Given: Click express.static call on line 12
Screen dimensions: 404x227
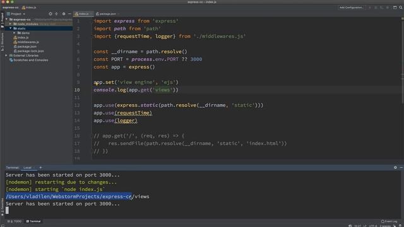Looking at the screenshot, I should (x=138, y=105).
